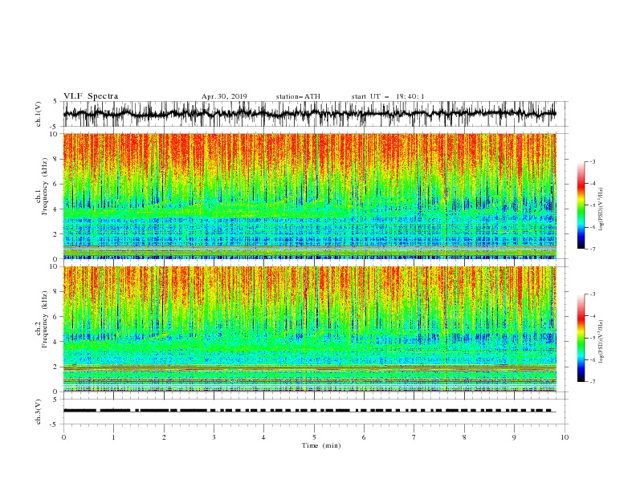Click the 'ch.1(V)' waveform axis label

tap(39, 114)
